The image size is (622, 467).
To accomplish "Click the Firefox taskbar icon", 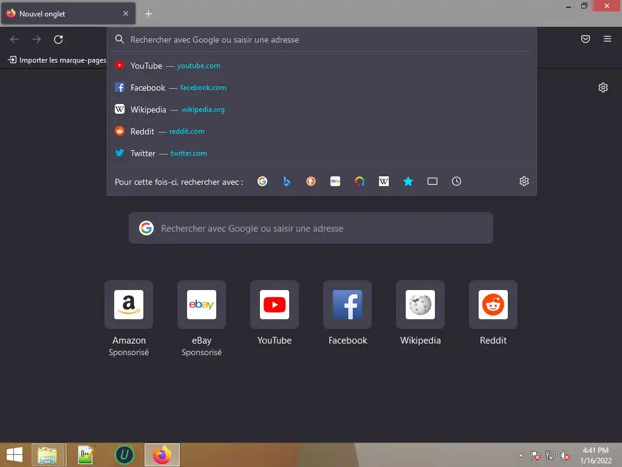I will point(162,455).
